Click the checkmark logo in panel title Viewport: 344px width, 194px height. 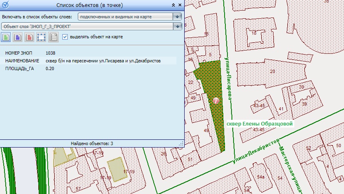(6, 5)
